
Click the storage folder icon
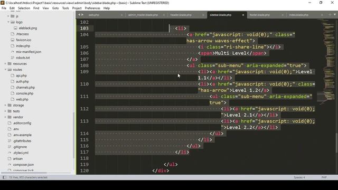click(x=10, y=105)
